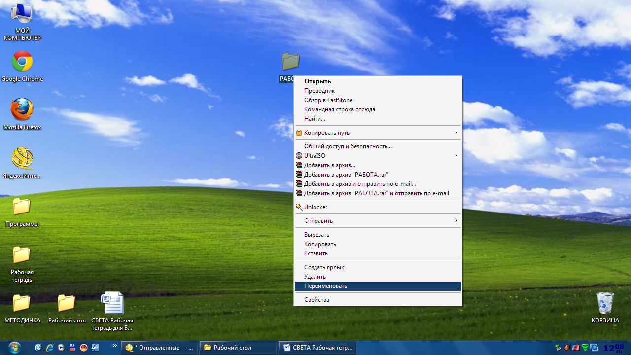Choose Проводник in the context menu
Image resolution: width=631 pixels, height=355 pixels.
(378, 91)
